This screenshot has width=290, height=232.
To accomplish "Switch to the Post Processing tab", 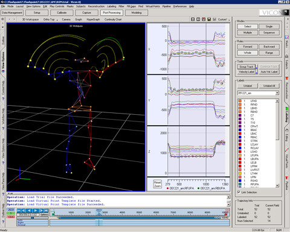I will 112,13.
